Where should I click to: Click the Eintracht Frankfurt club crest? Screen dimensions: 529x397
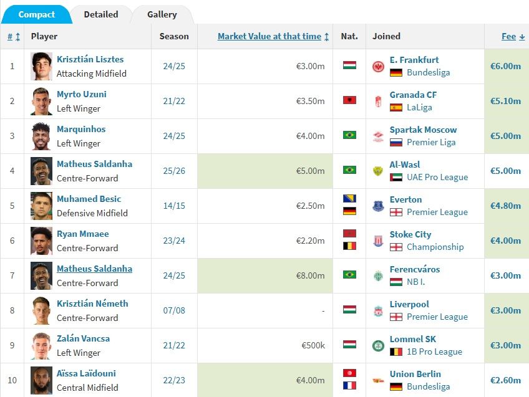point(378,67)
